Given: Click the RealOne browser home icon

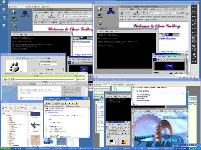Looking at the screenshot, I should tap(12, 84).
